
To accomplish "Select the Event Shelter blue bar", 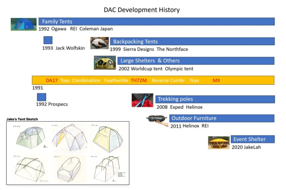I will click(253, 139).
